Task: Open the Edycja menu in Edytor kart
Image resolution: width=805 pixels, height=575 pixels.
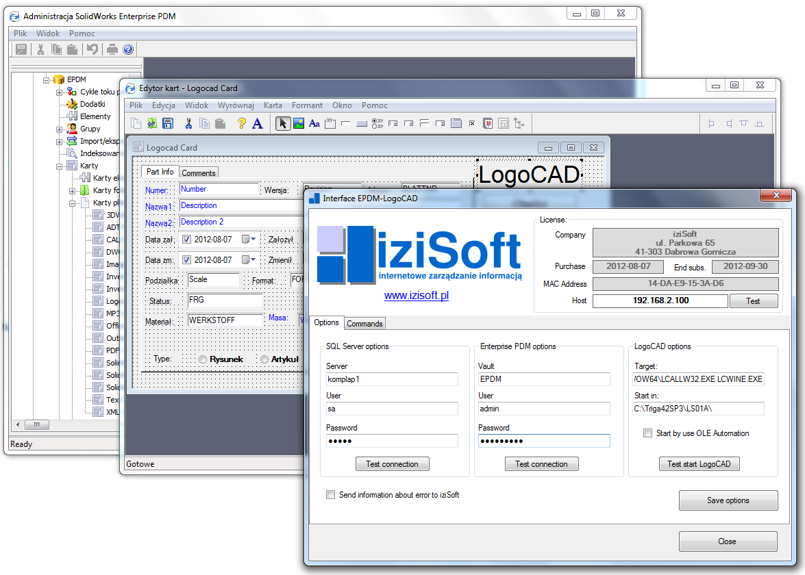Action: coord(164,105)
